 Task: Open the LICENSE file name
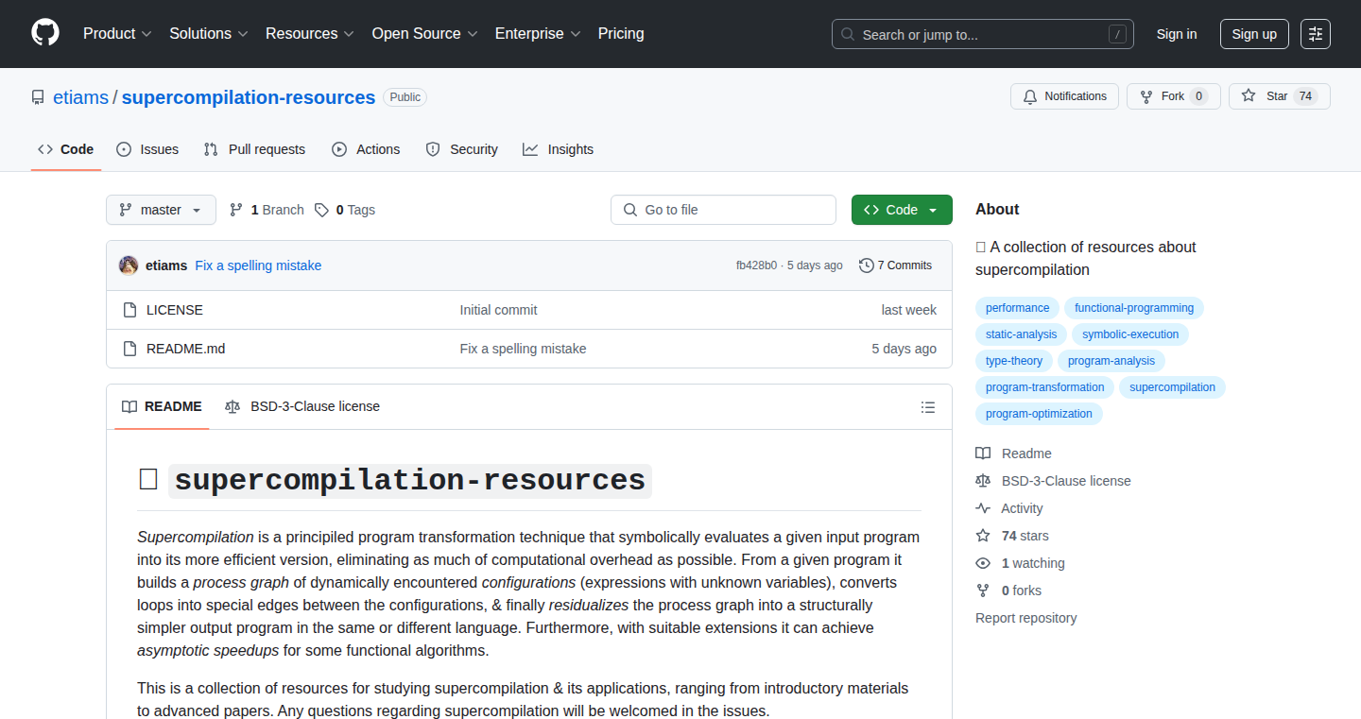pyautogui.click(x=175, y=310)
